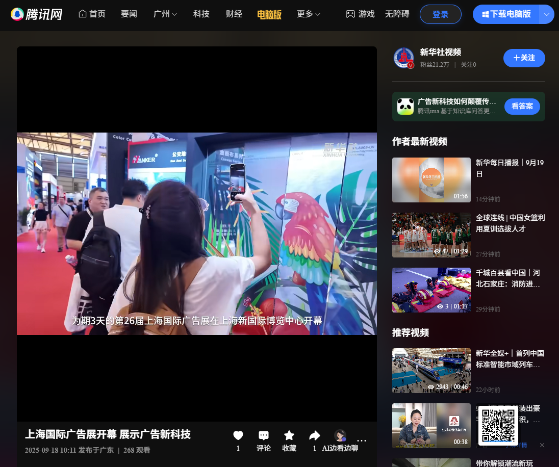Expand the 更多 more menu
Viewport: 559px width, 467px height.
pos(309,14)
